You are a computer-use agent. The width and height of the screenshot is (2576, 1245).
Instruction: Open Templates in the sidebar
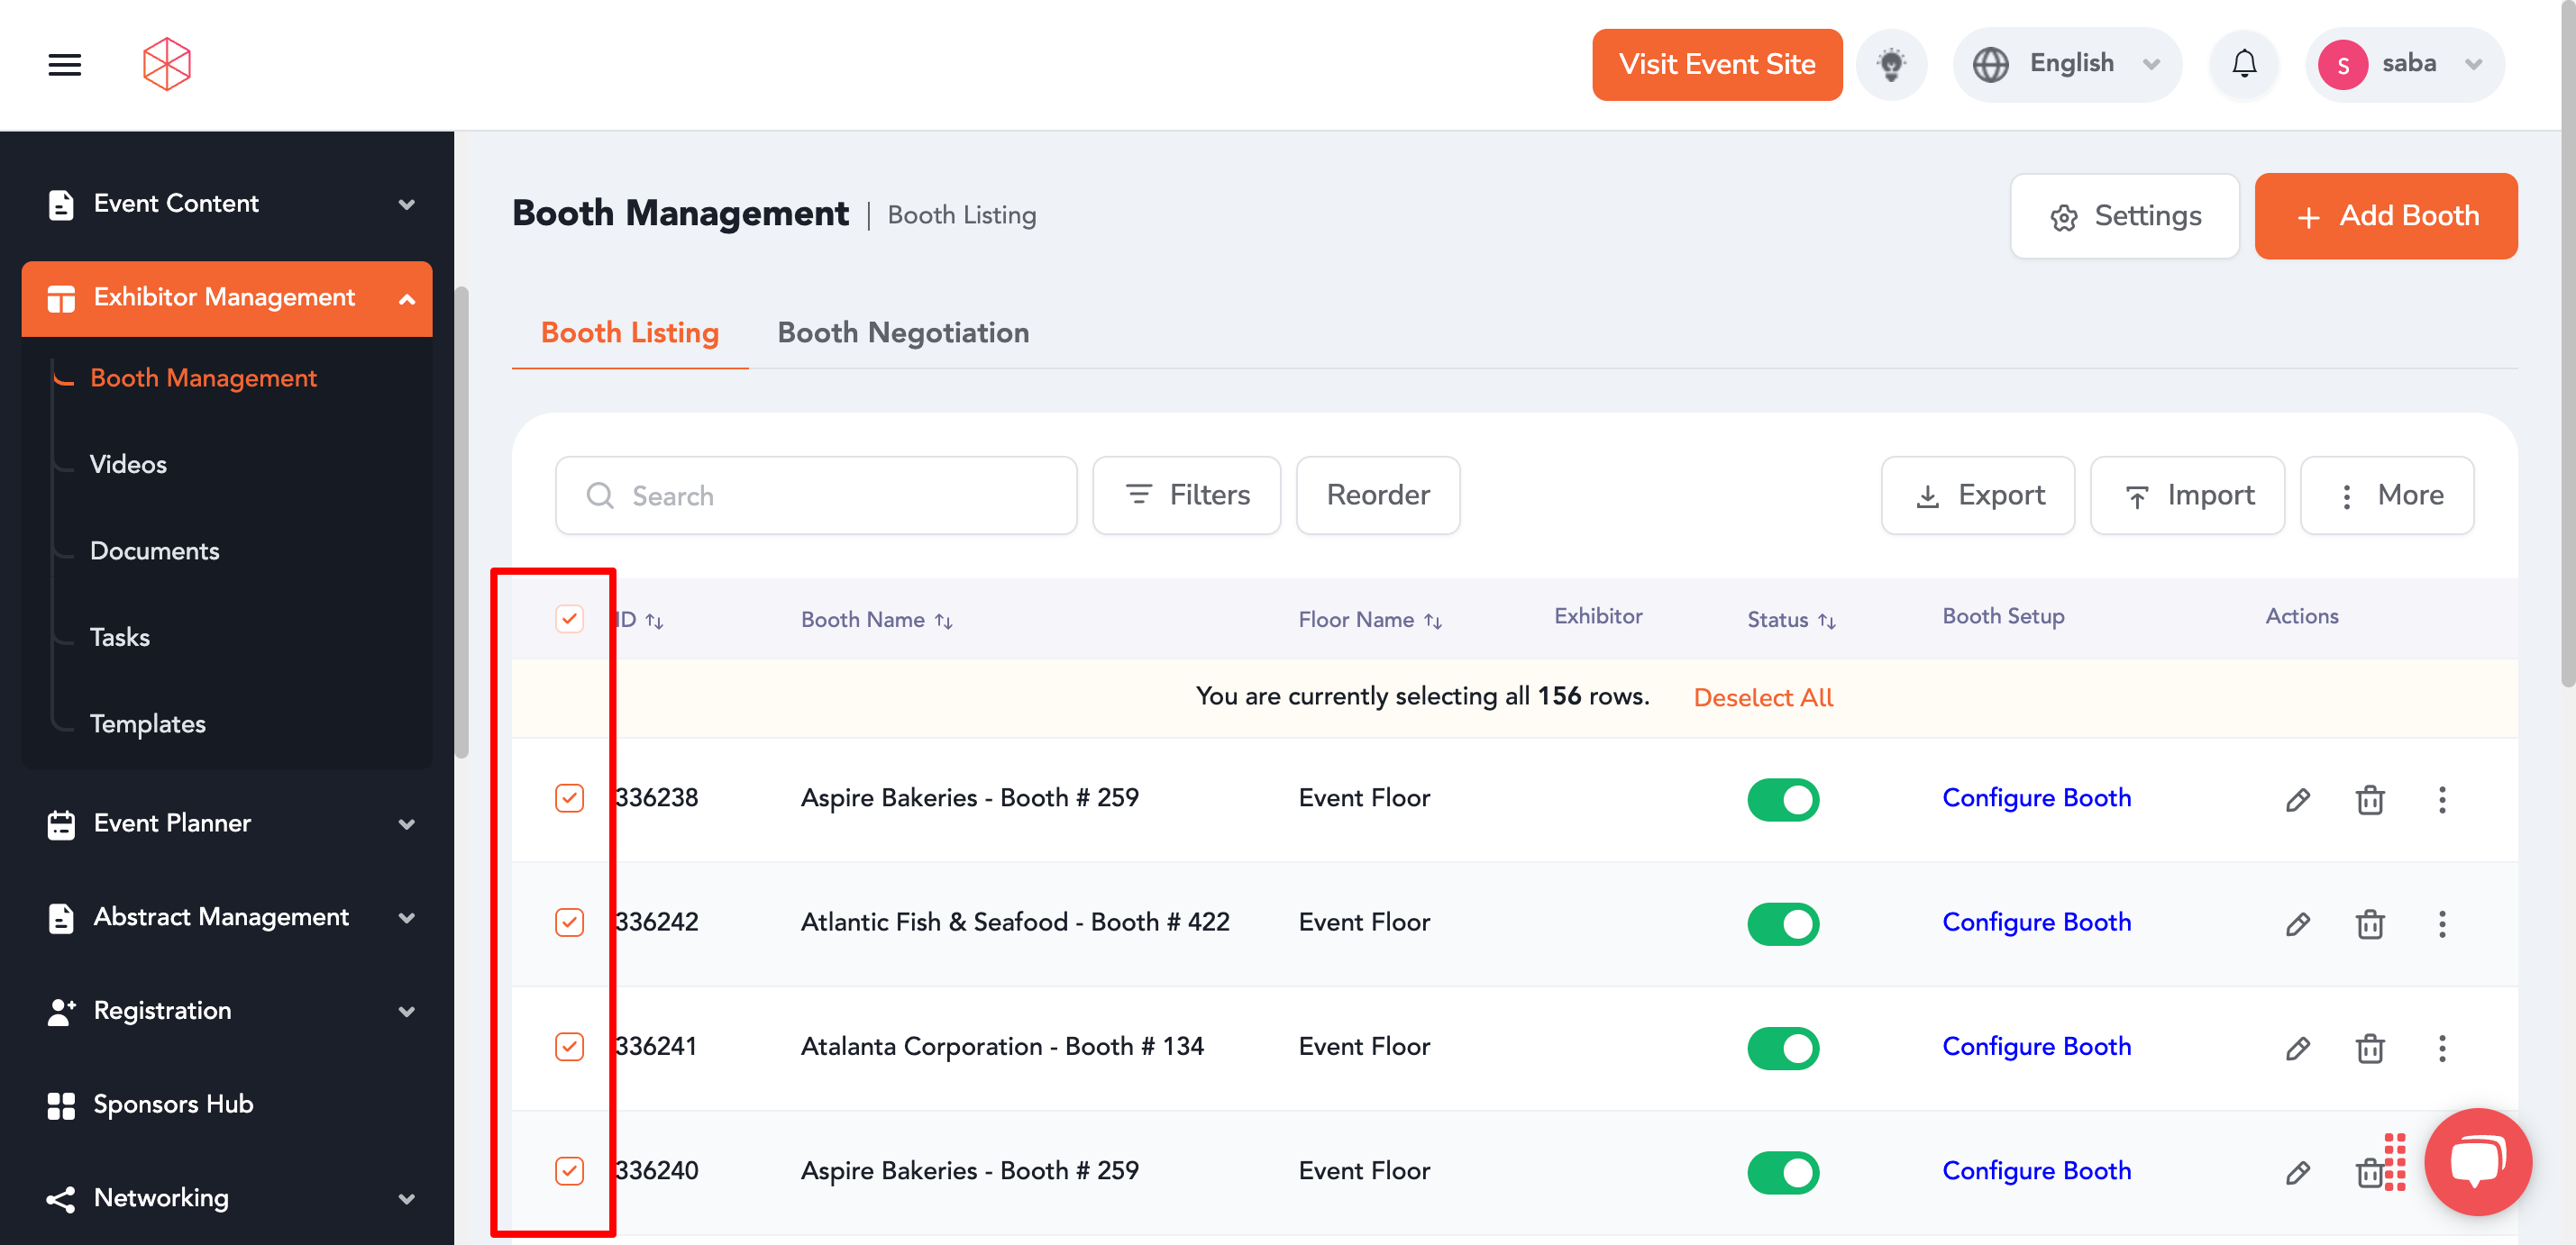147,723
